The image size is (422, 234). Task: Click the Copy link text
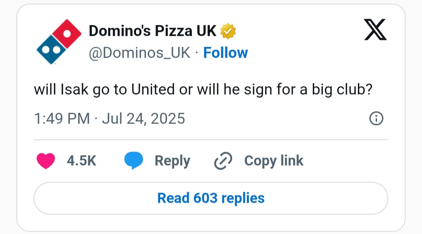(274, 161)
